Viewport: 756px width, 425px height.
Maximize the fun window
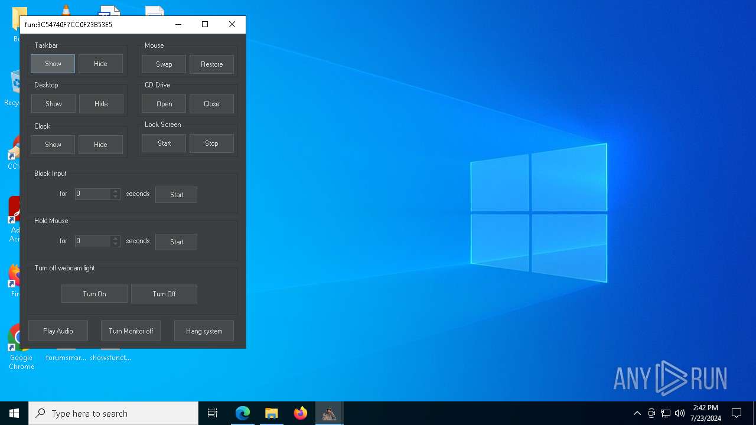[205, 24]
